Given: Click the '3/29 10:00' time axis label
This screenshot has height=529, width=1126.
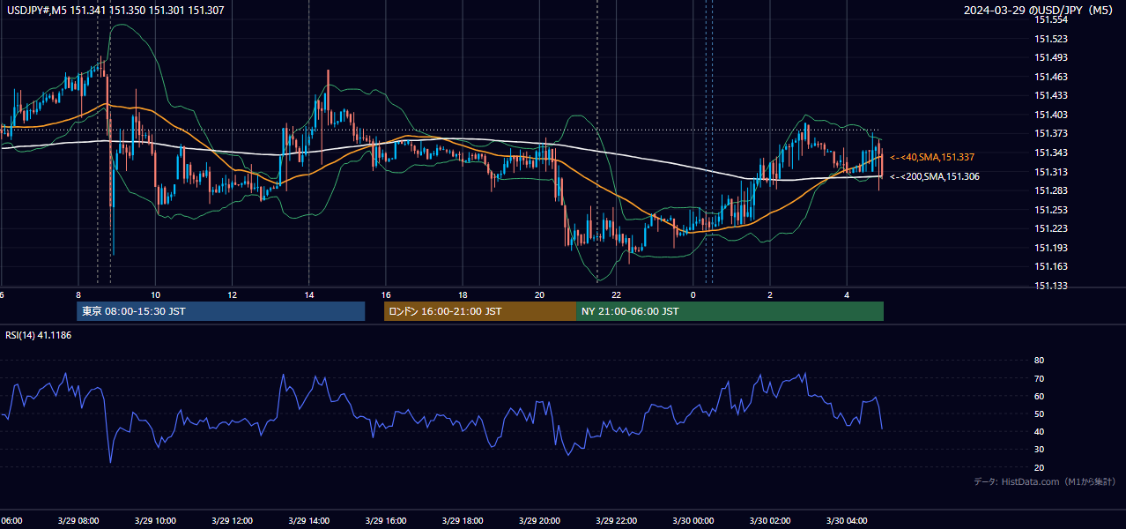Looking at the screenshot, I should [x=155, y=520].
